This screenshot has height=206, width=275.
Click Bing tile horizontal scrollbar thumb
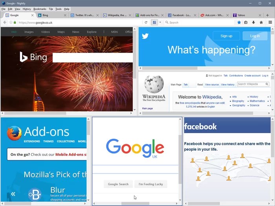coord(35,113)
